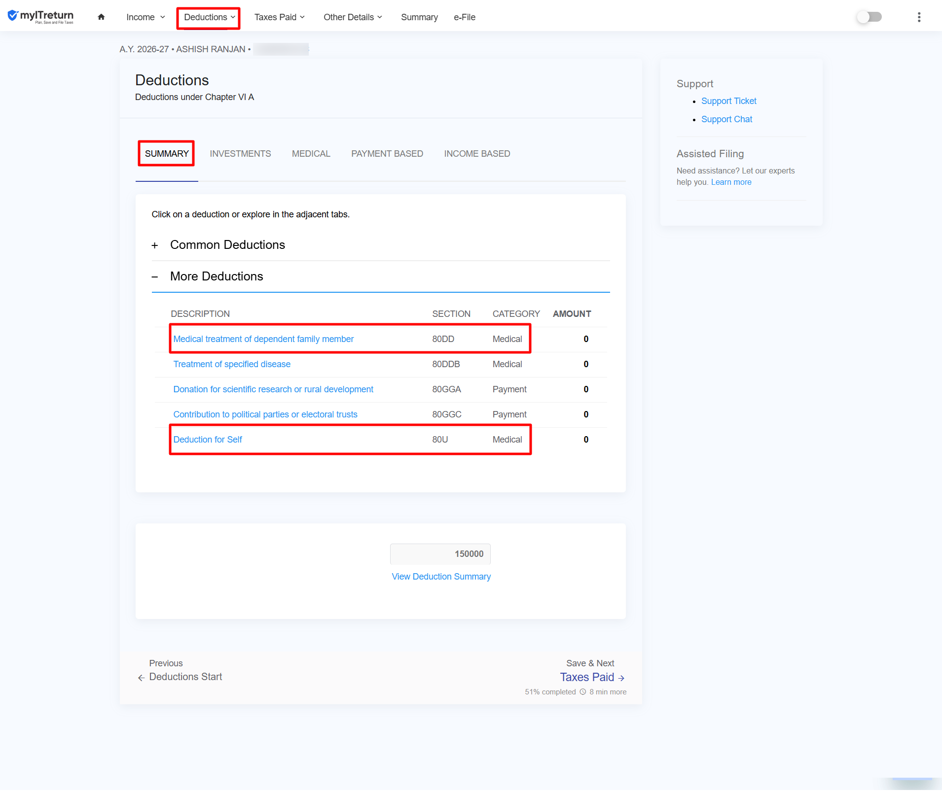Click the 80GGA section cell
Viewport: 942px width, 791px height.
pos(446,389)
